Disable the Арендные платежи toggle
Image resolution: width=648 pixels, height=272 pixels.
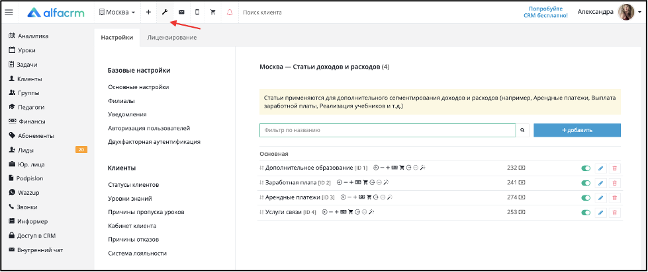pyautogui.click(x=586, y=198)
